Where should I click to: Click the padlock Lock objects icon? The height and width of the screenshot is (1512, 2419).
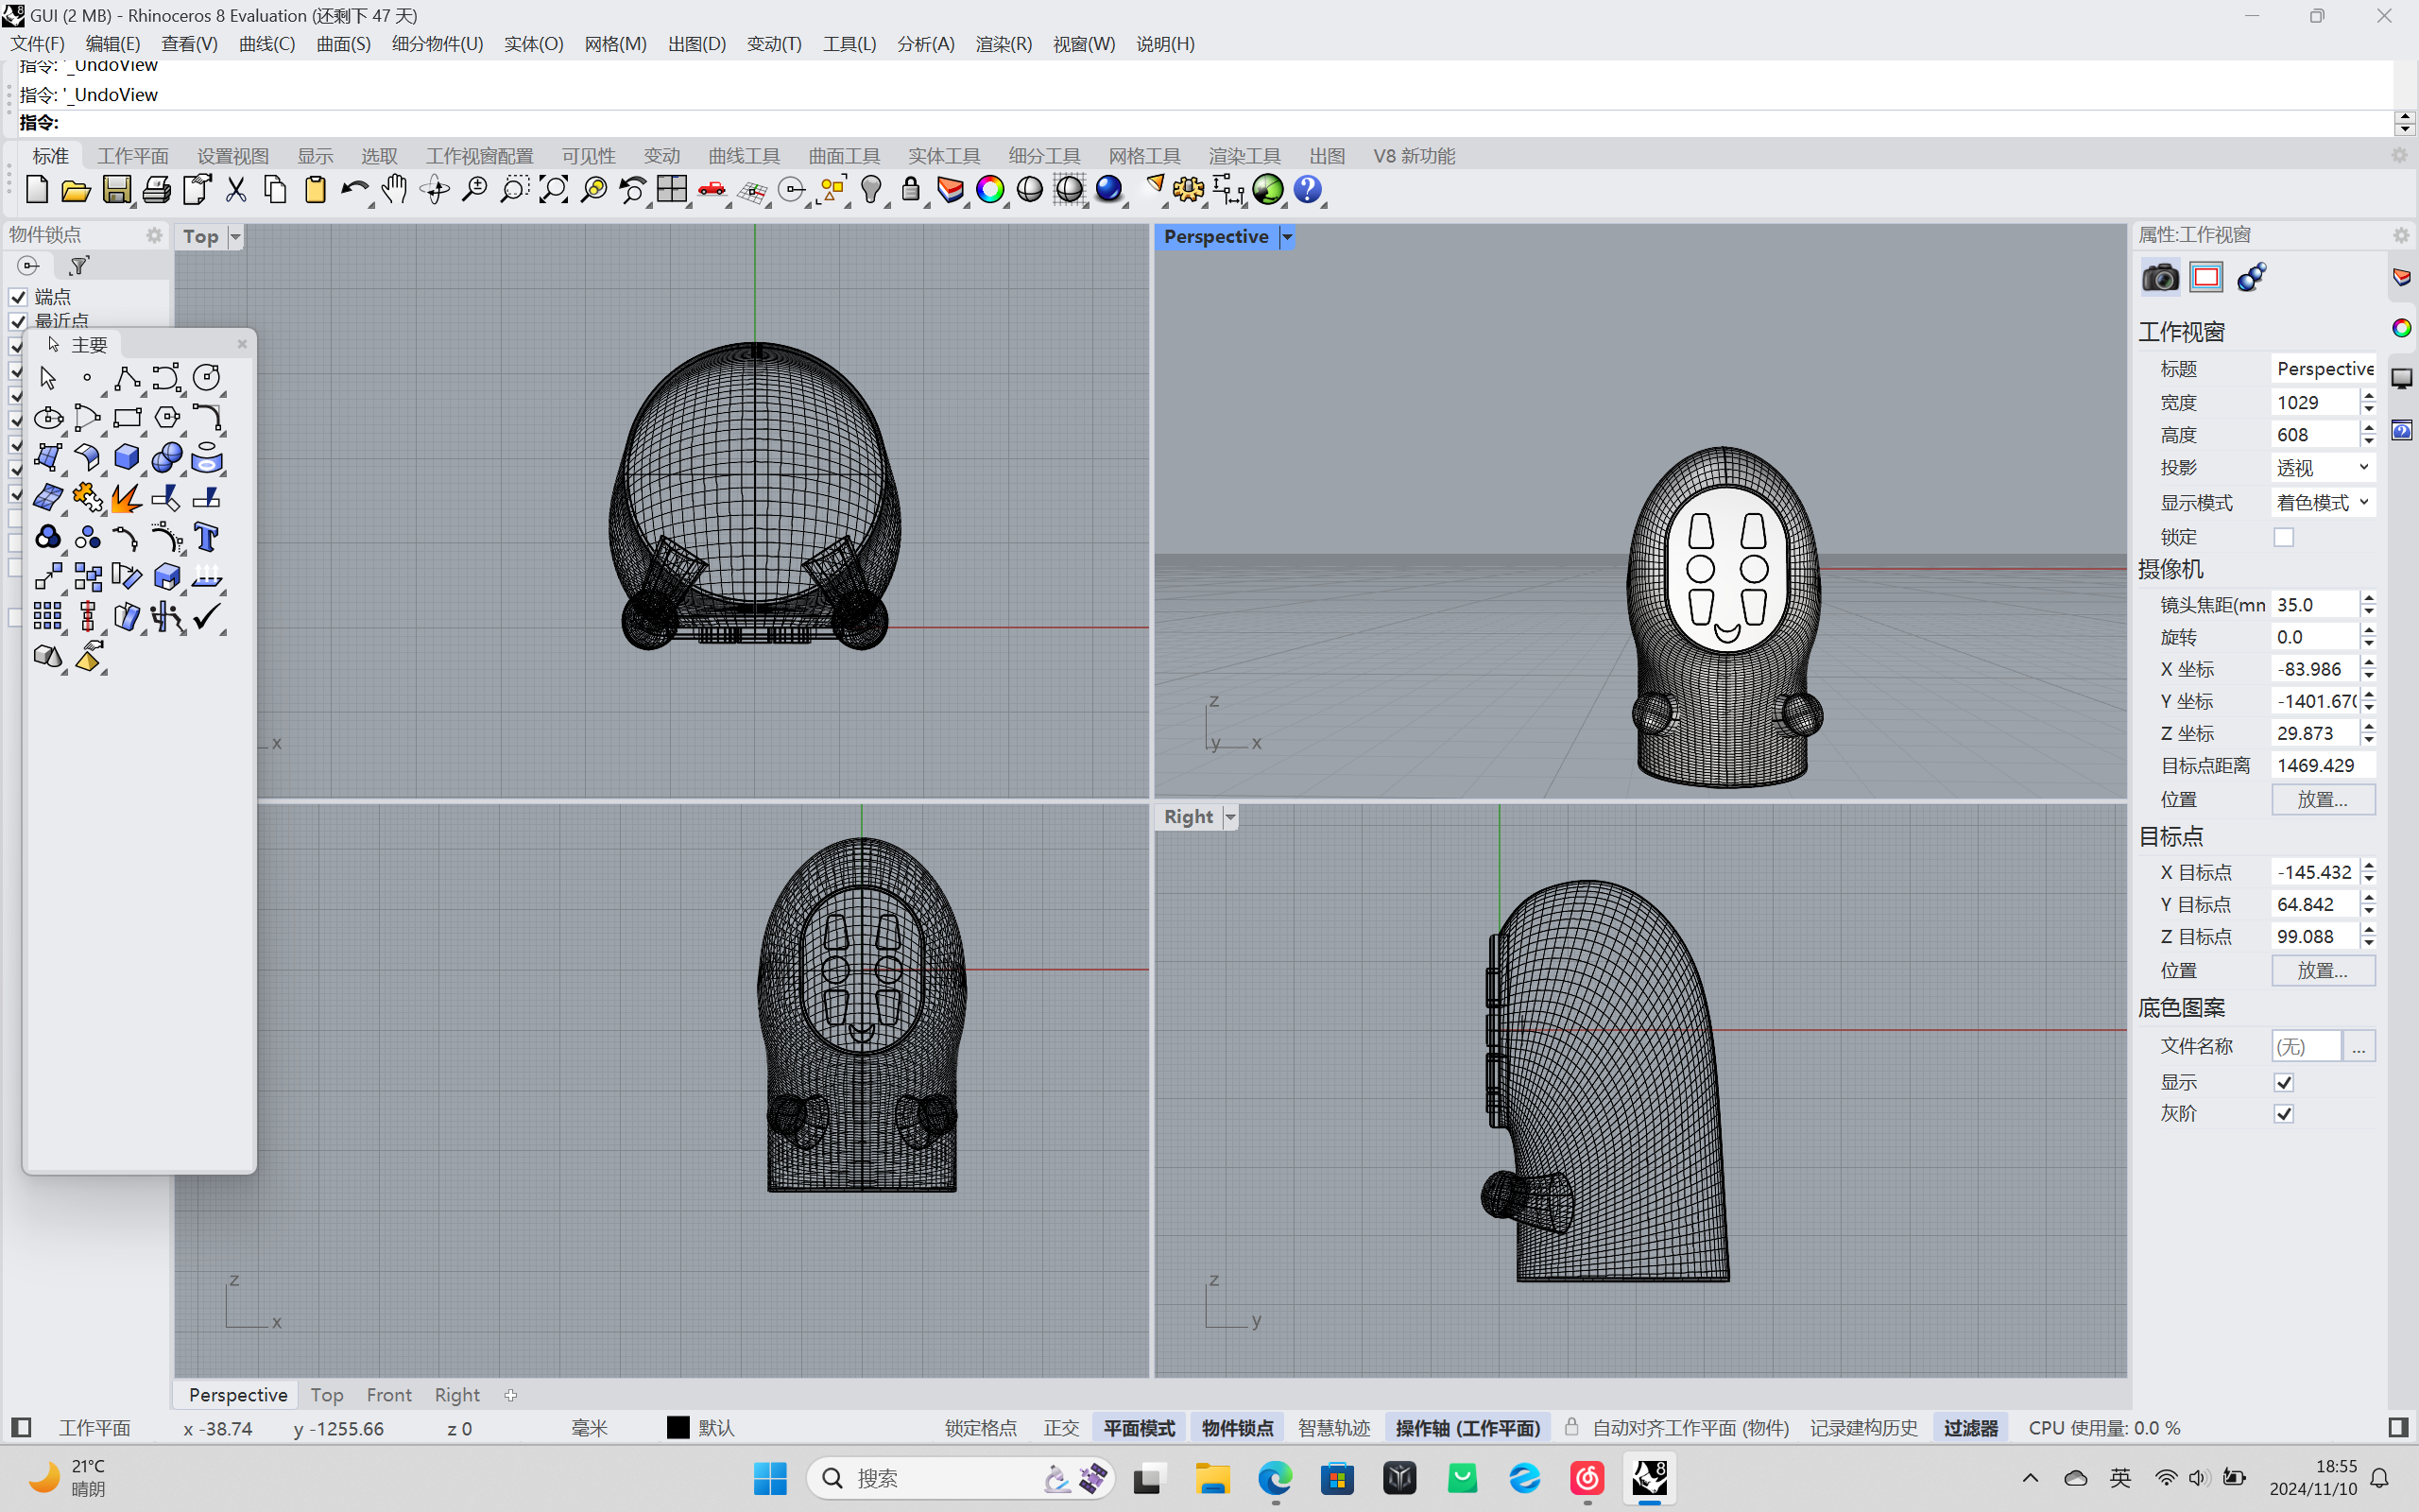click(911, 189)
